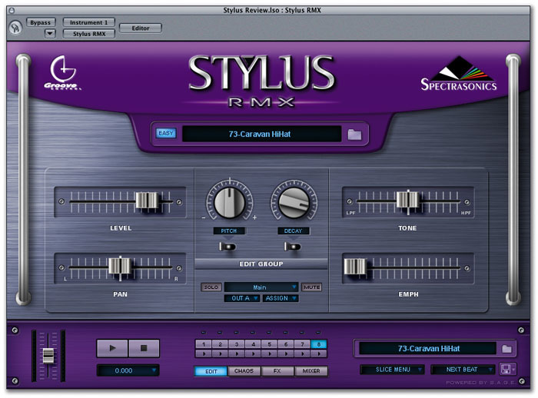Select part 5 button
The width and height of the screenshot is (538, 398).
269,344
